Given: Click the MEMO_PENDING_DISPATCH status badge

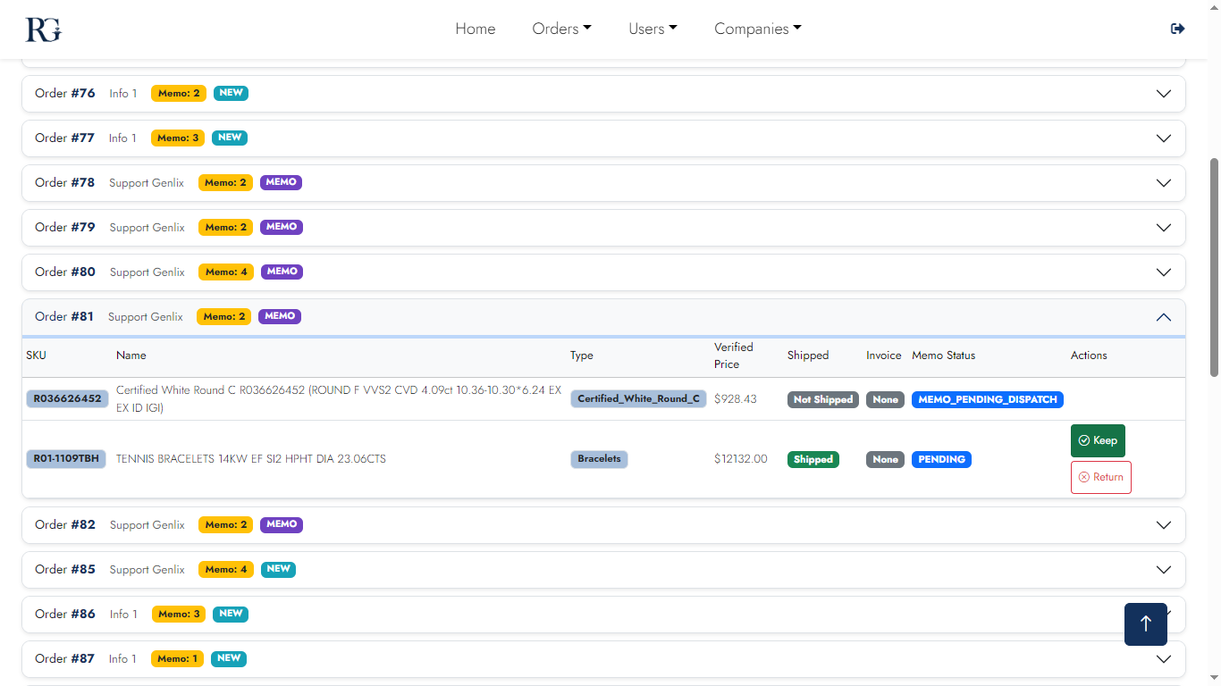Looking at the screenshot, I should (987, 399).
